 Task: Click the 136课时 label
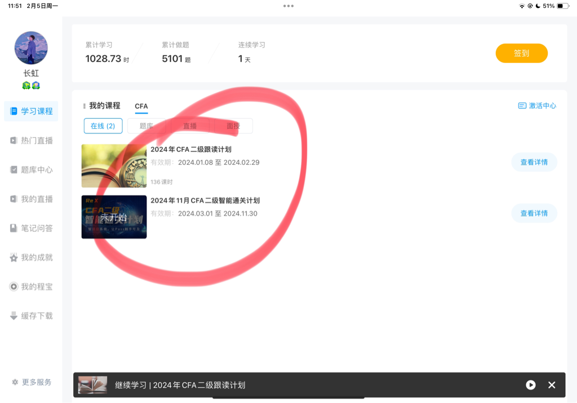coord(162,182)
